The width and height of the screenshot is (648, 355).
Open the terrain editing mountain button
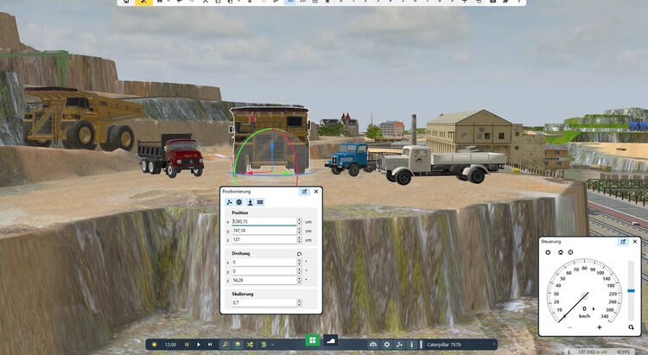[331, 340]
